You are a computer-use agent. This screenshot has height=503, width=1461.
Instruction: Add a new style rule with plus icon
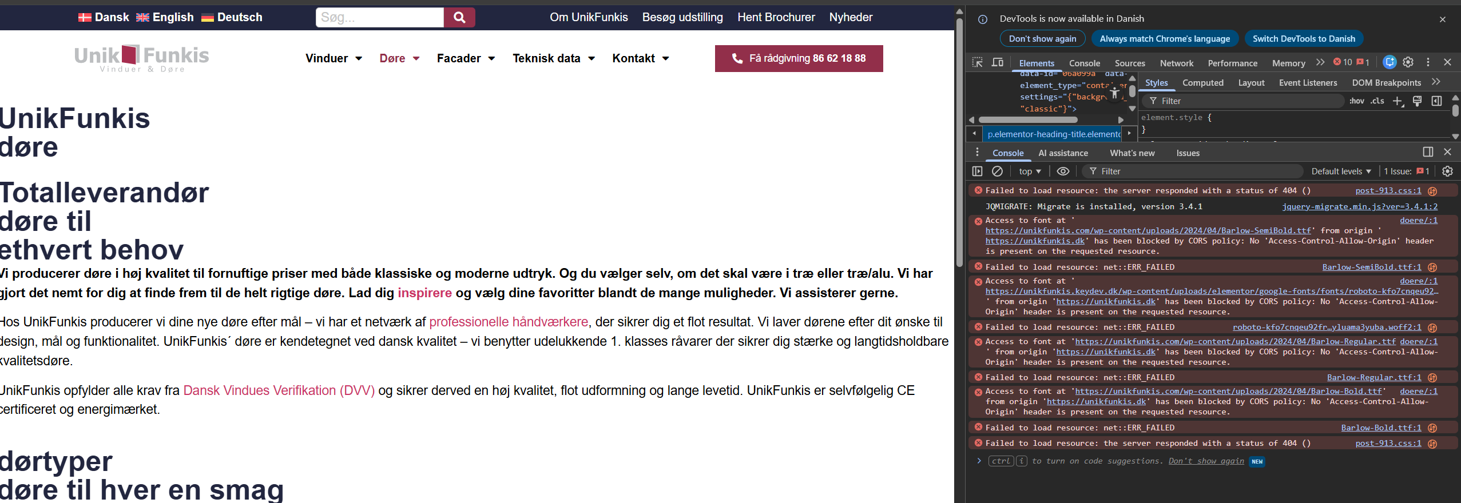tap(1398, 101)
